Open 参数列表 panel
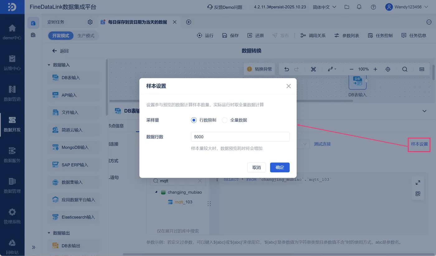Image resolution: width=436 pixels, height=256 pixels. click(x=347, y=35)
